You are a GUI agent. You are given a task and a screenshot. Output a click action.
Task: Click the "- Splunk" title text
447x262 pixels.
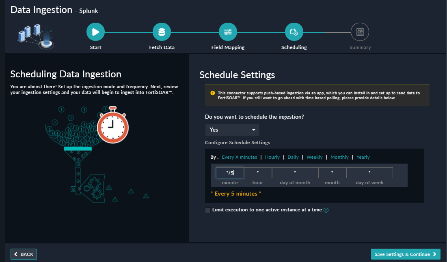[86, 11]
